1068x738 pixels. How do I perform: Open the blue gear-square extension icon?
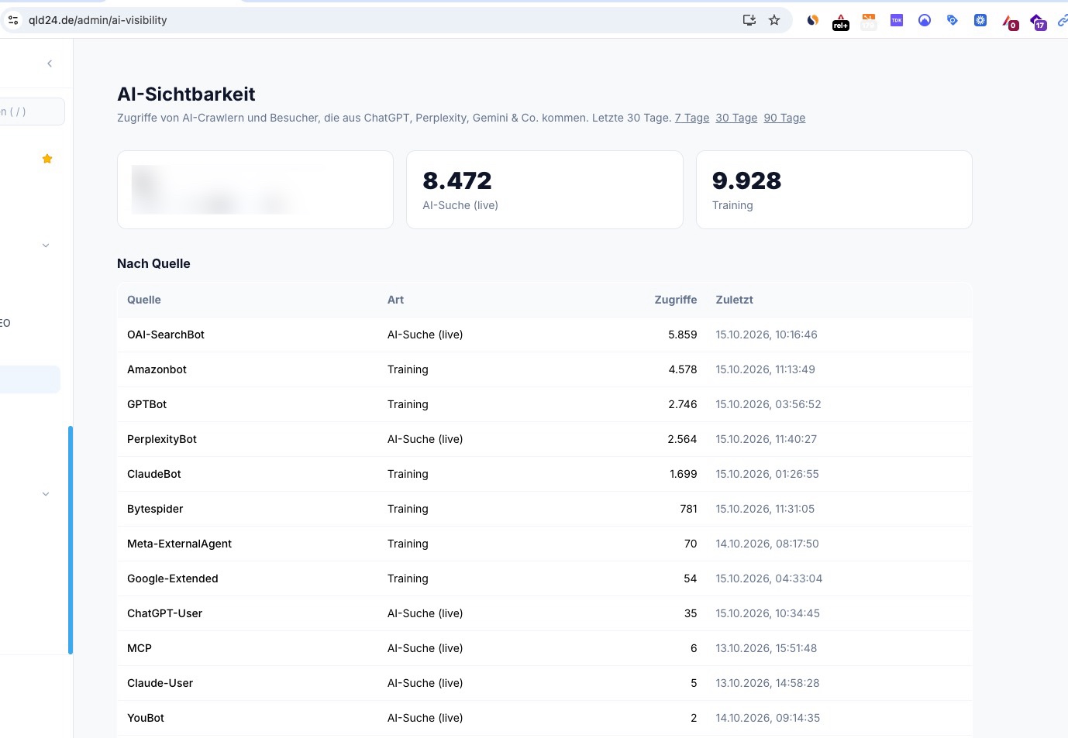[980, 20]
